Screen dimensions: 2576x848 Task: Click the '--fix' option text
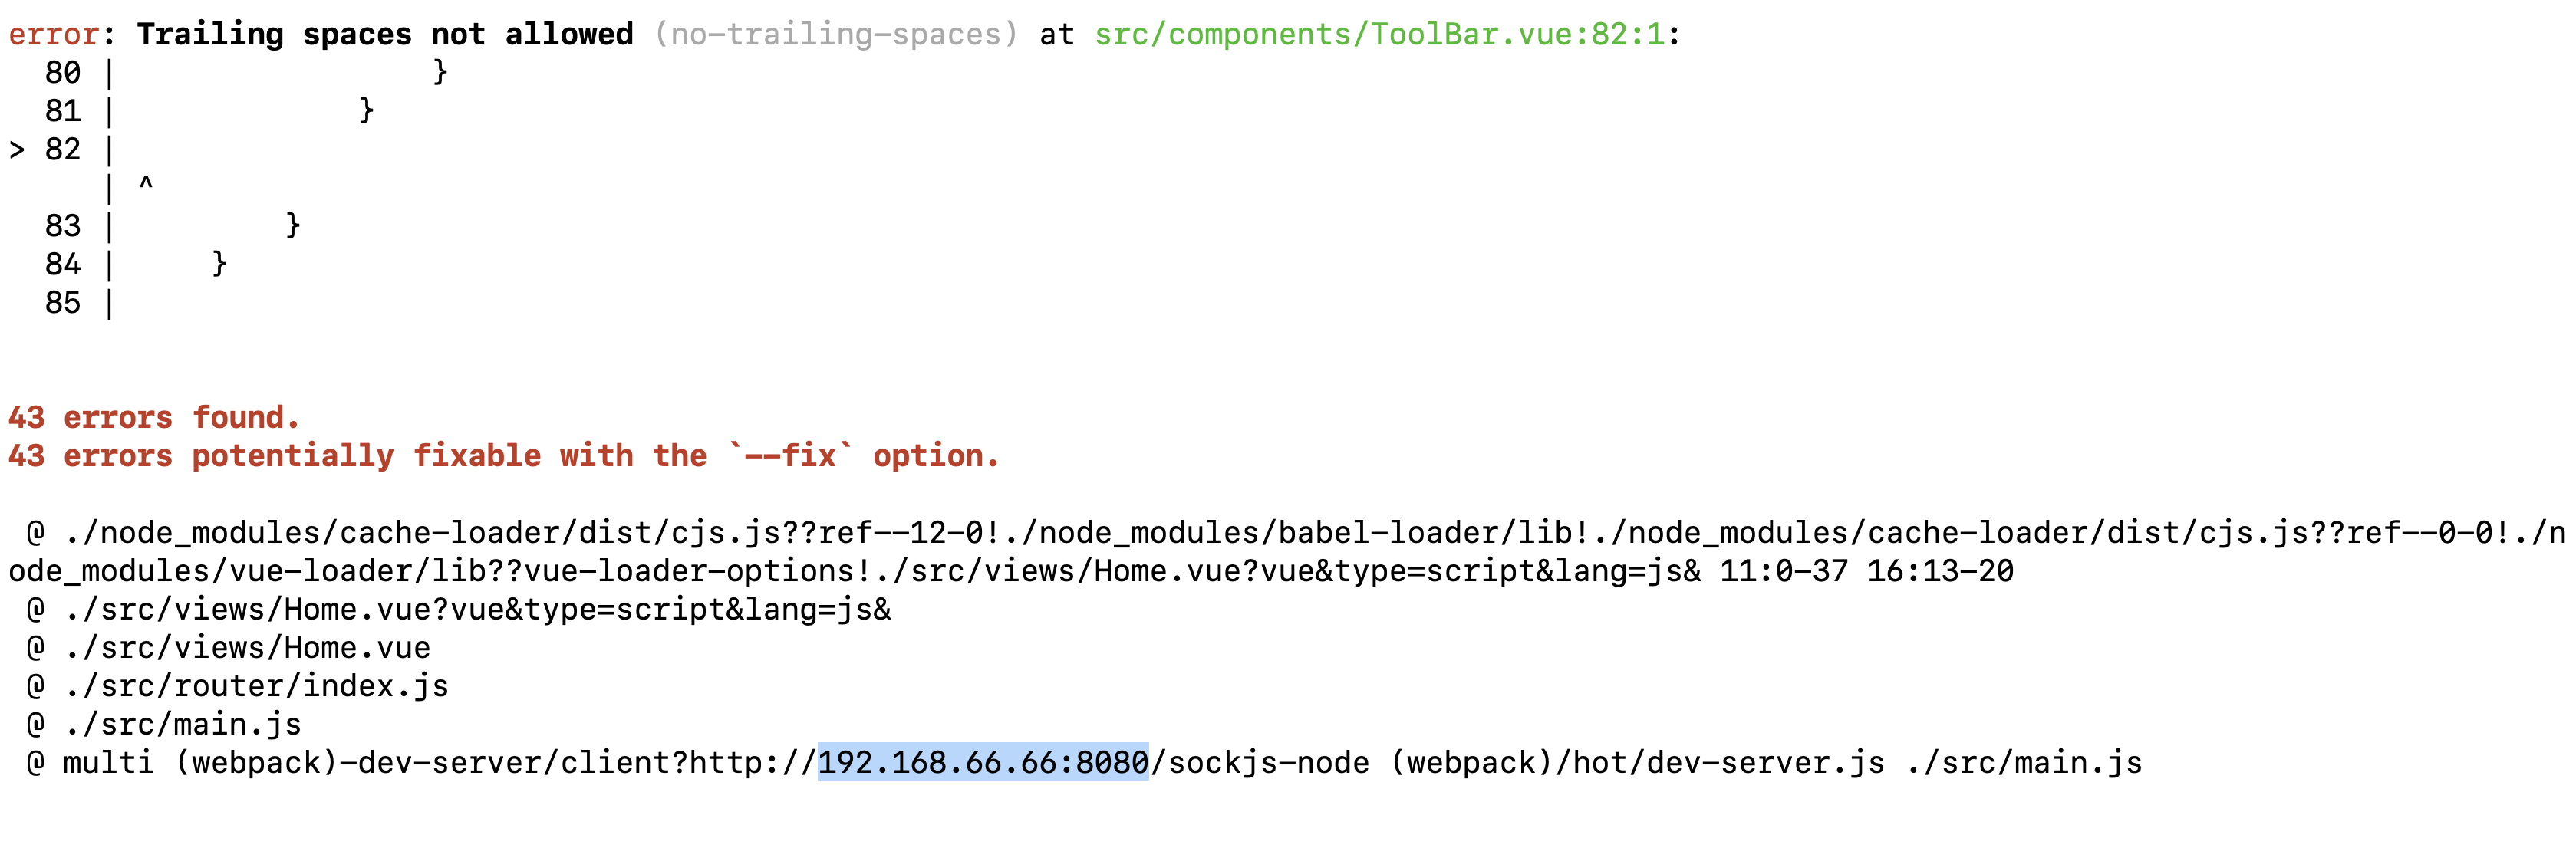(790, 455)
